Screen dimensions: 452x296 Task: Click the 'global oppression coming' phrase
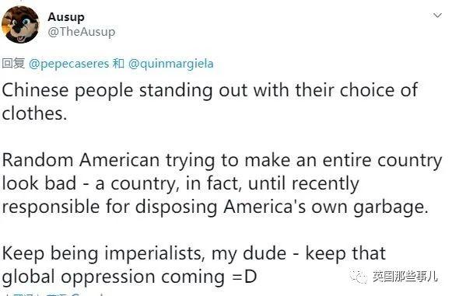(x=113, y=277)
